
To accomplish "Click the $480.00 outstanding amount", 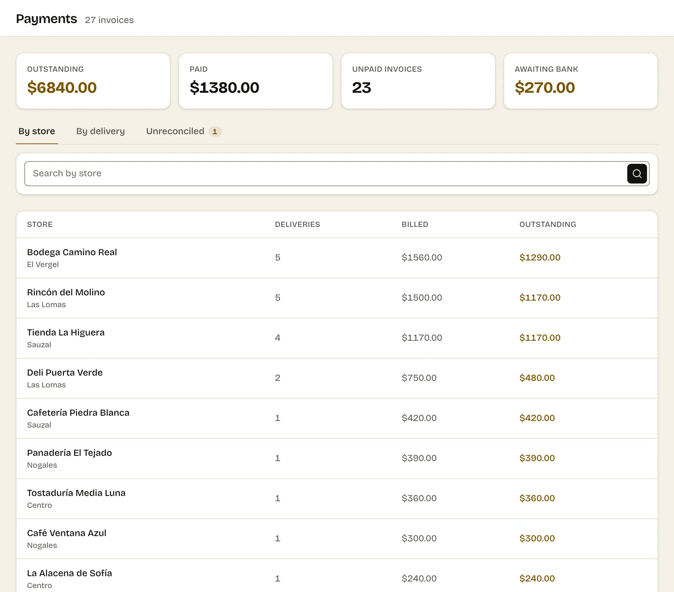I will [x=537, y=378].
